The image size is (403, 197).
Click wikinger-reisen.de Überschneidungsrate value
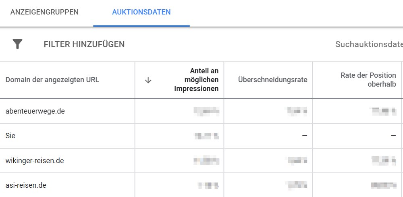pos(296,161)
